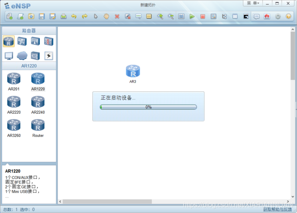Click the AR1220 section header label
297x213 pixels.
click(29, 66)
